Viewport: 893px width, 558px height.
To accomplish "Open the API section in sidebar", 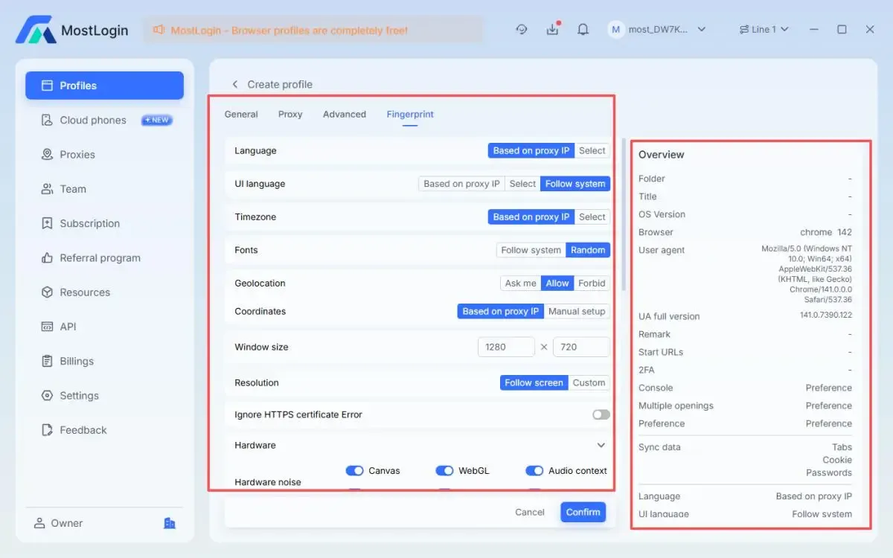I will (x=68, y=327).
